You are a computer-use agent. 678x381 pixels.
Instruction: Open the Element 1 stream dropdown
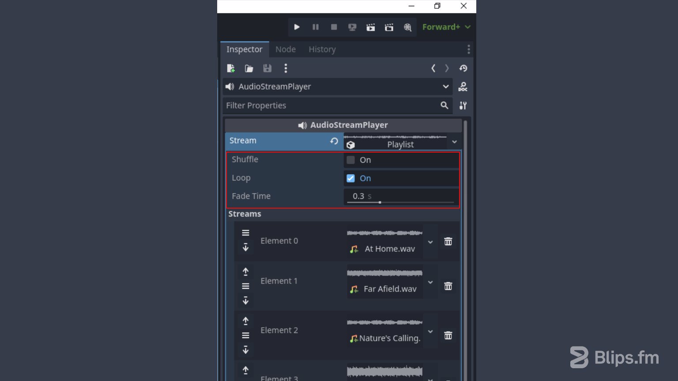click(x=430, y=282)
